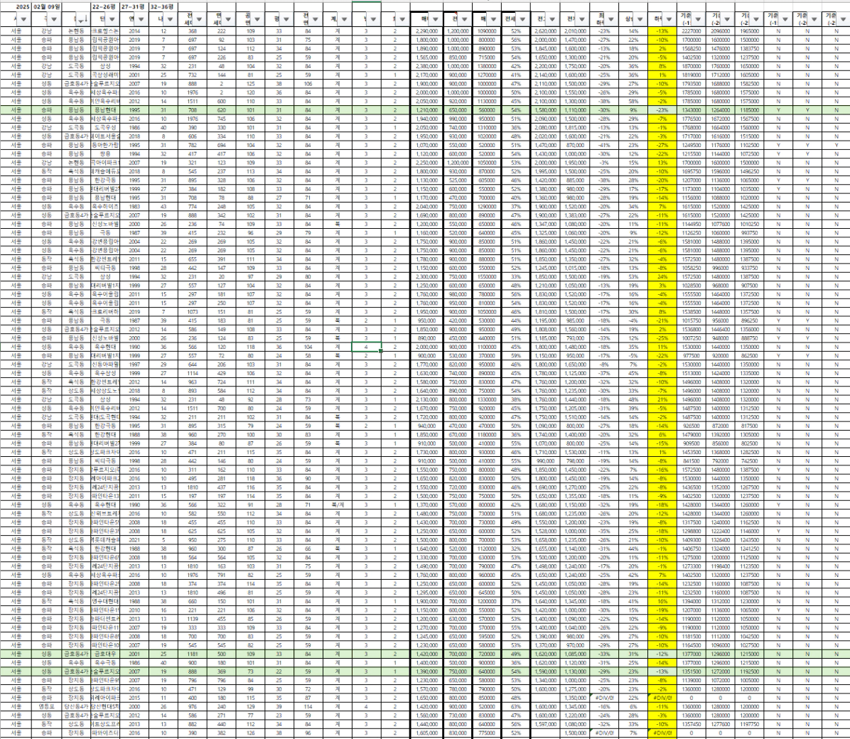Screen dimensions: 850x739
Task: Click the yellow cell showing -27%
Action: coord(662,145)
